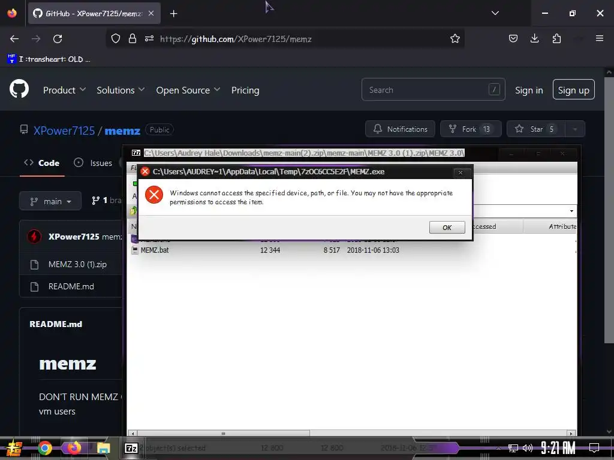
Task: Open the XPower7125 user profile link
Action: pyautogui.click(x=64, y=130)
